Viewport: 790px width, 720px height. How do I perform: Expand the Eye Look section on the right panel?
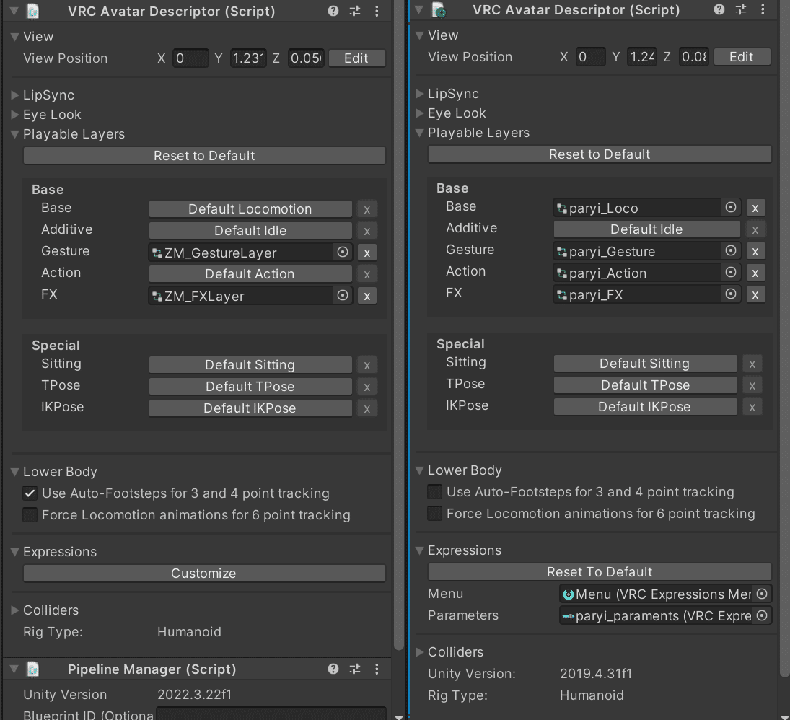[x=418, y=113]
